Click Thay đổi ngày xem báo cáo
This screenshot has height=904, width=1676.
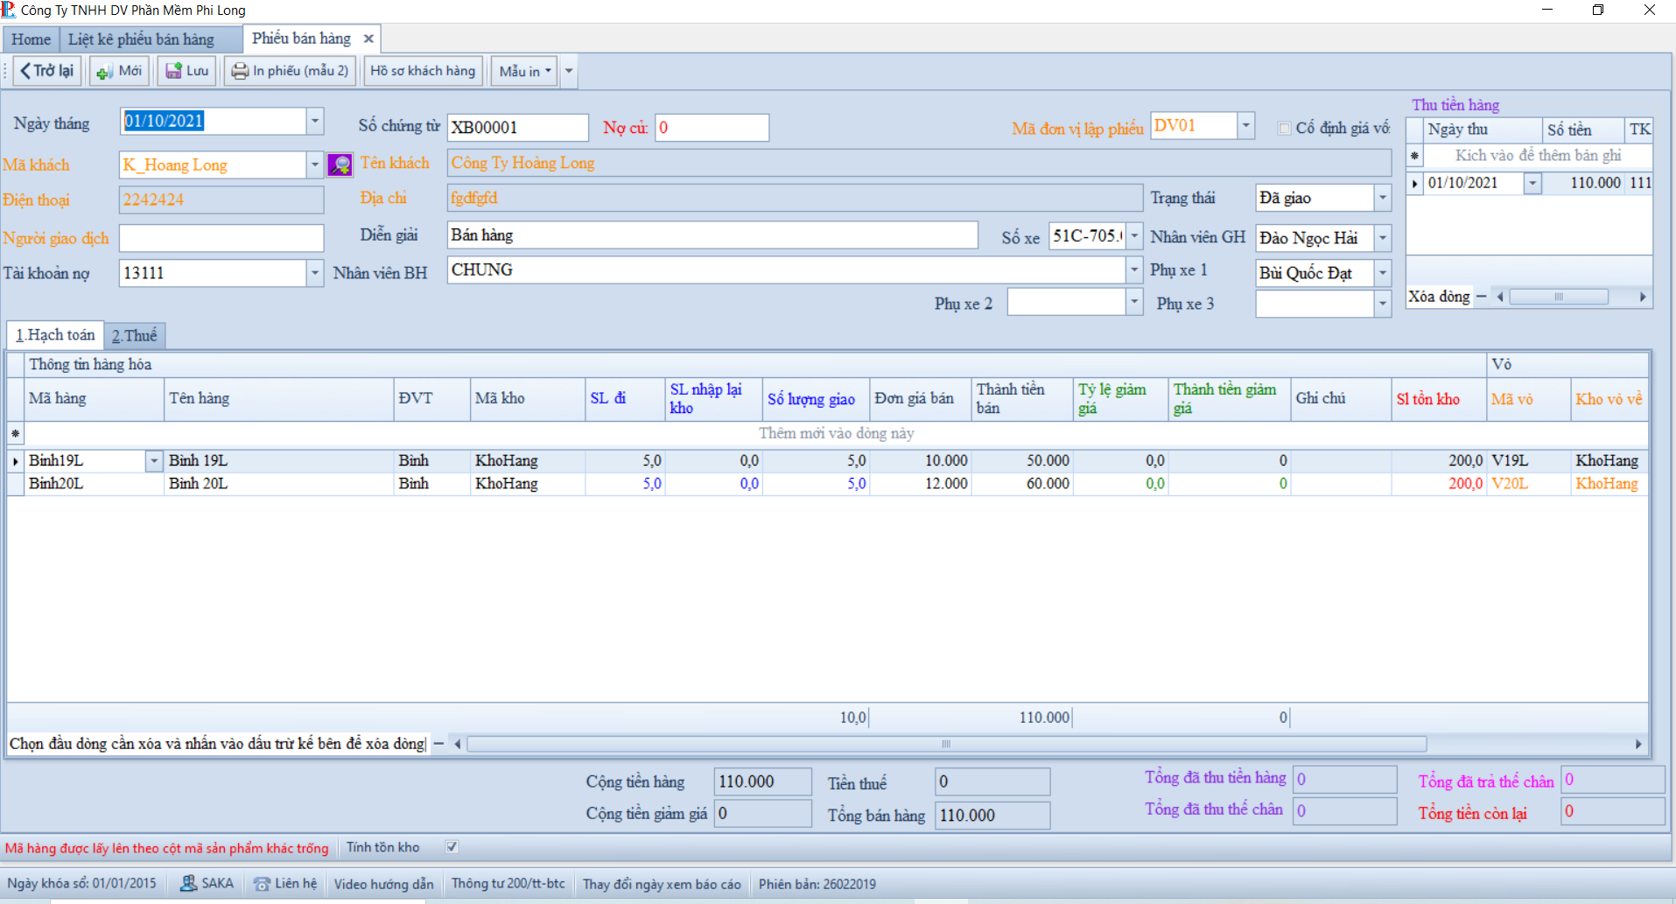pyautogui.click(x=662, y=884)
